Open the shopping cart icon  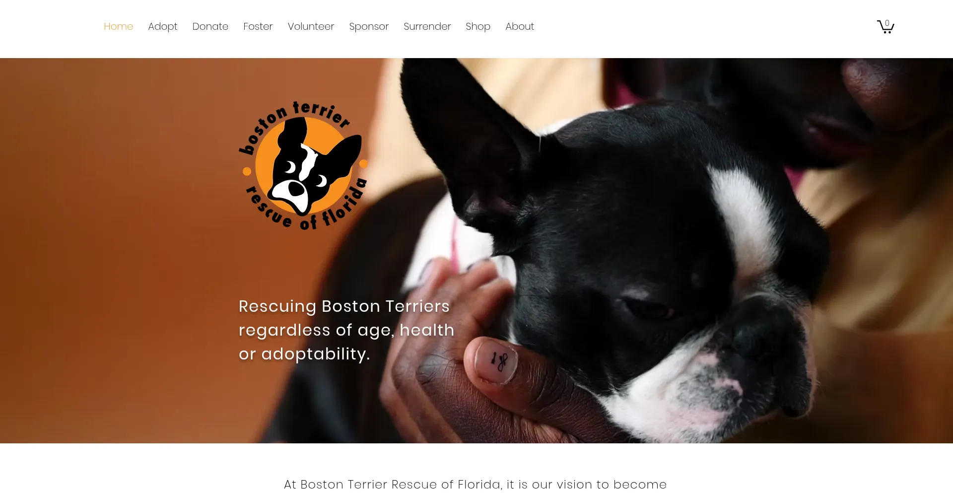[x=885, y=26]
